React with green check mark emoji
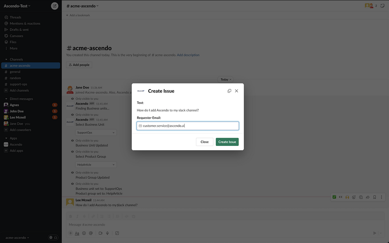Viewport: 389px width, 243px height. click(x=334, y=197)
